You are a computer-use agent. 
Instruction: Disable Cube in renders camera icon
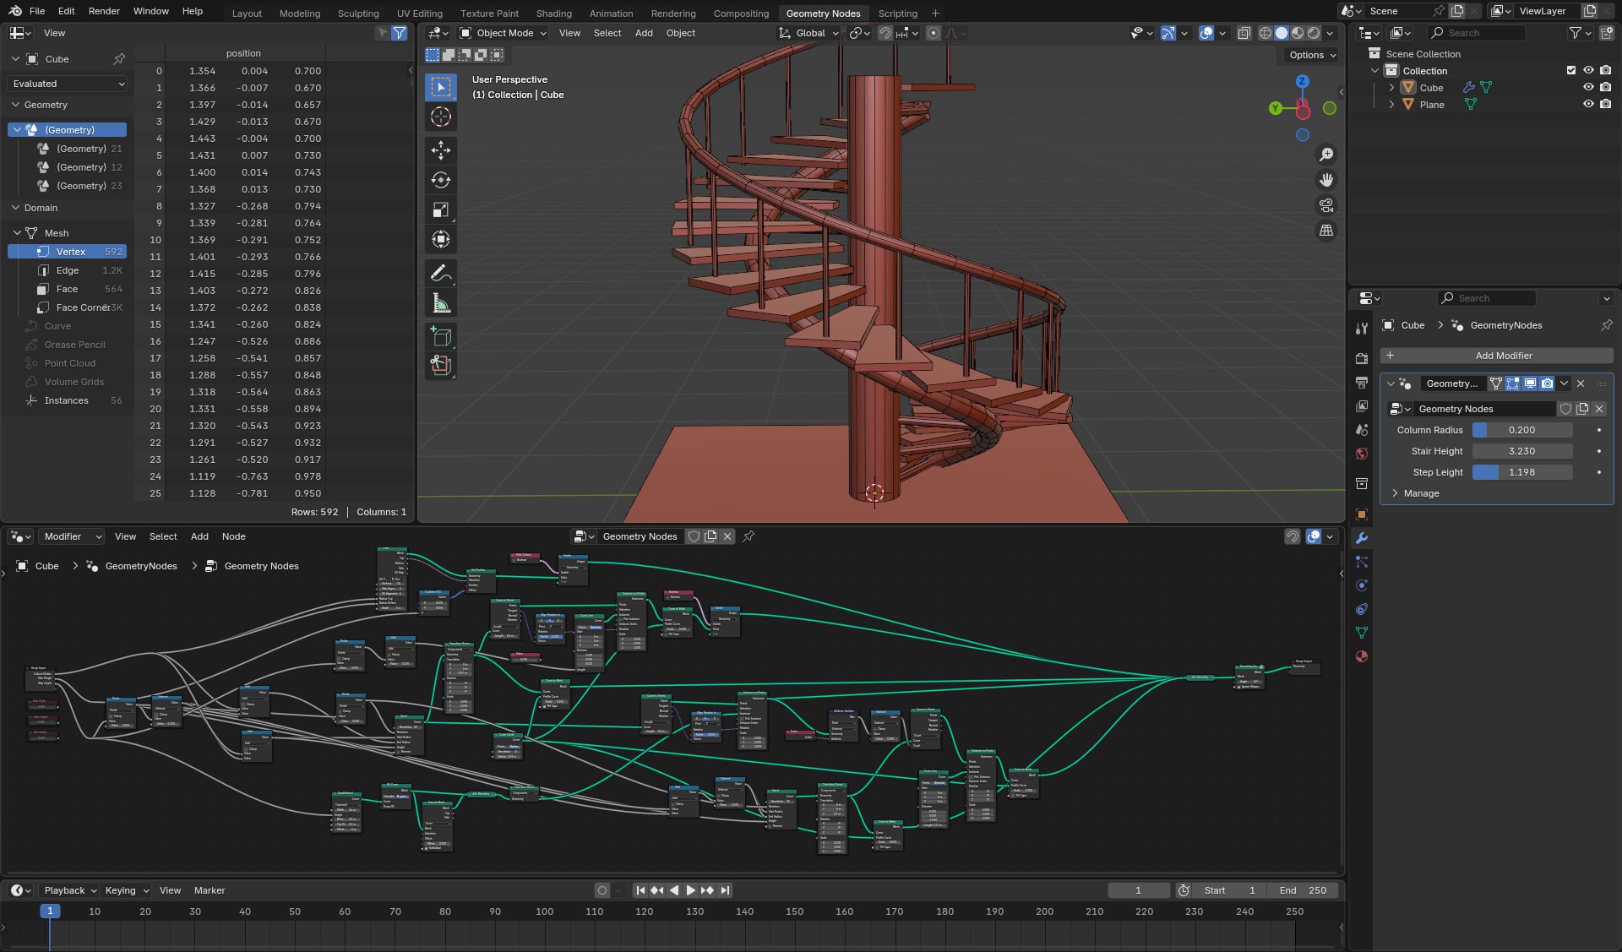pyautogui.click(x=1605, y=88)
